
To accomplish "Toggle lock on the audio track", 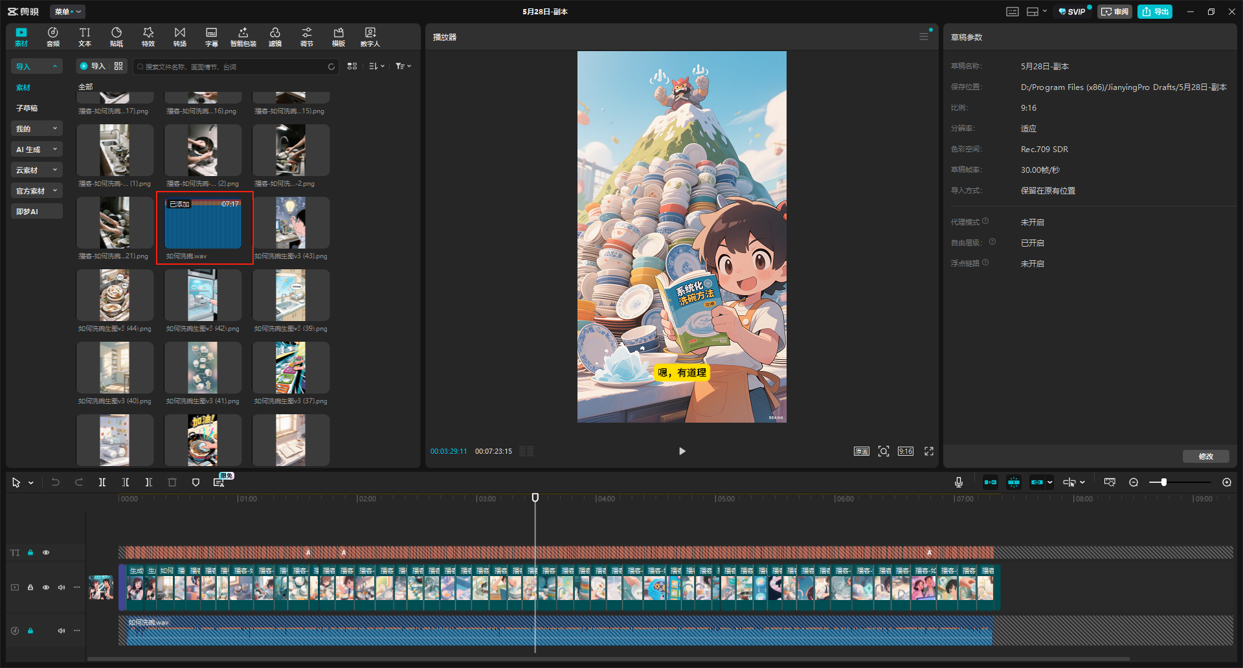I will point(30,630).
